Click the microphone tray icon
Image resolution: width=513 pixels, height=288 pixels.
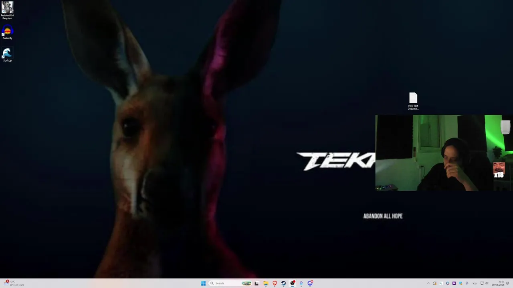pyautogui.click(x=467, y=283)
